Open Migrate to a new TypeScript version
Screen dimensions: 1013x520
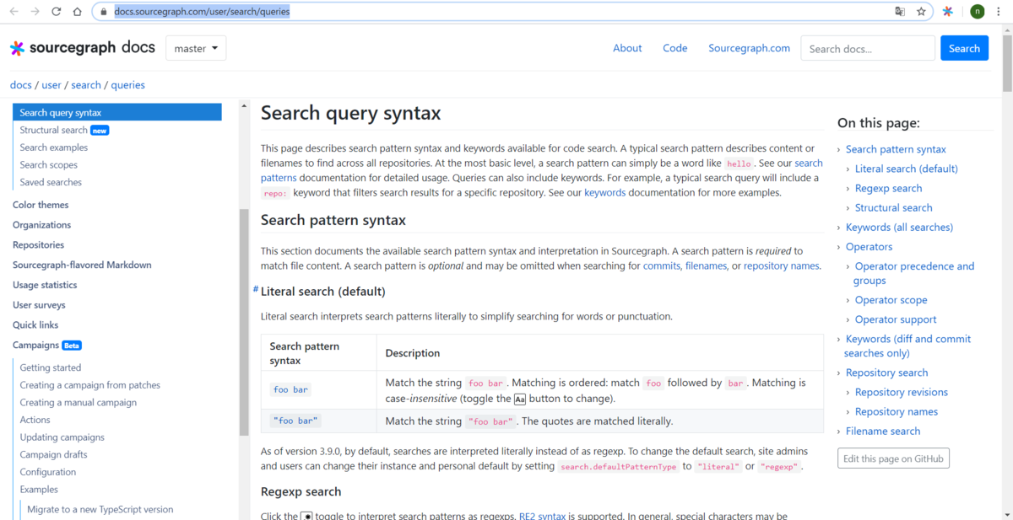pyautogui.click(x=100, y=509)
